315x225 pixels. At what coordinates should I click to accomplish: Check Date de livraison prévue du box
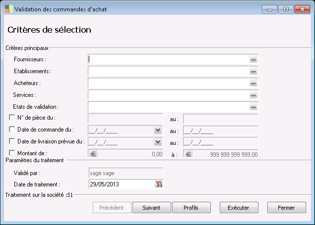pyautogui.click(x=12, y=141)
